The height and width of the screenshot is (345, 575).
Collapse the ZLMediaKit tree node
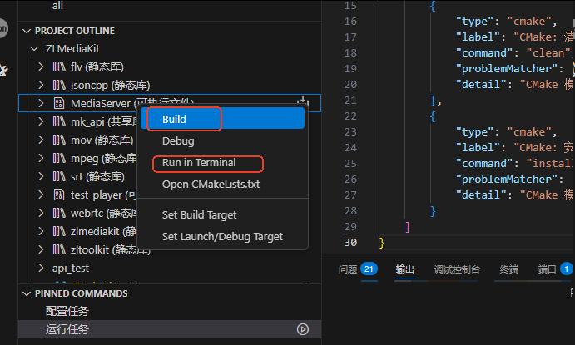pyautogui.click(x=34, y=48)
